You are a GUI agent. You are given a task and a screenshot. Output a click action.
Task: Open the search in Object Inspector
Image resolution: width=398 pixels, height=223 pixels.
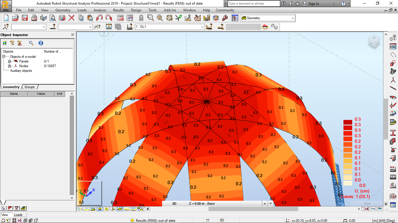tap(31, 43)
